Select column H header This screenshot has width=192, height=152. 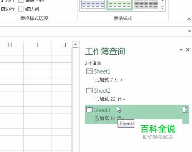(x=10, y=45)
